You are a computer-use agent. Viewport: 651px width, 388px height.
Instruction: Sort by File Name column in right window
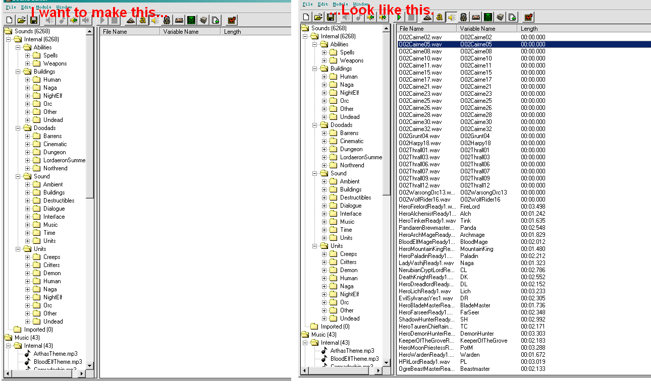(427, 29)
